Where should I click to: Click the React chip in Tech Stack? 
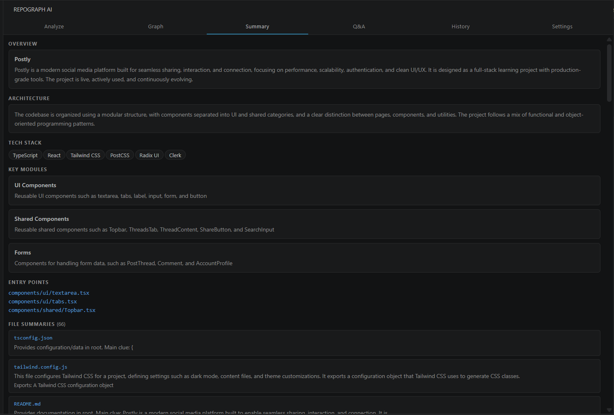click(x=54, y=155)
